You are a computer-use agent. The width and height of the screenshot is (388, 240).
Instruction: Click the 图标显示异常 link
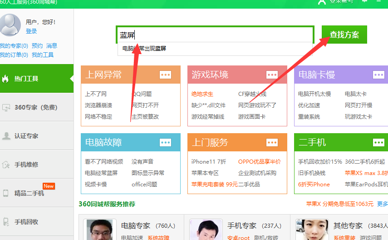tap(148, 173)
